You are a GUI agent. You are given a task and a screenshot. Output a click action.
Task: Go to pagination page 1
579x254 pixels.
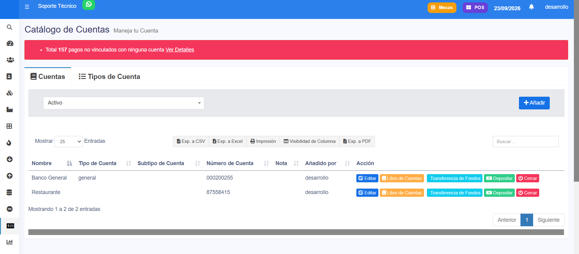[527, 220]
